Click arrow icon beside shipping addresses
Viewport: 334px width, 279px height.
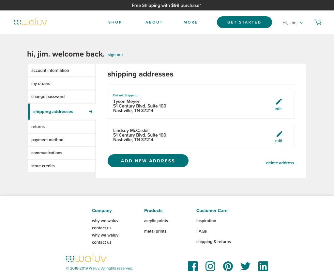91,111
